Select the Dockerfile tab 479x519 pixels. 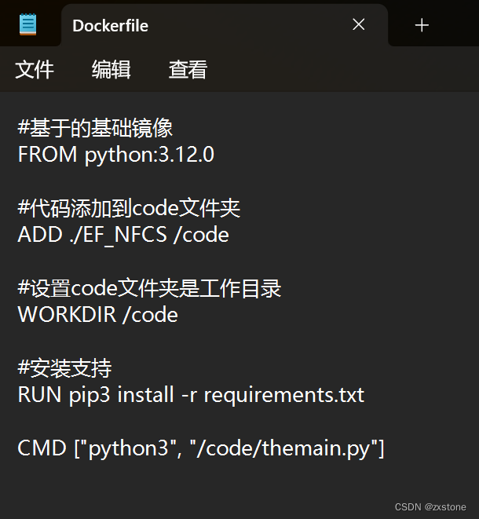click(x=224, y=25)
